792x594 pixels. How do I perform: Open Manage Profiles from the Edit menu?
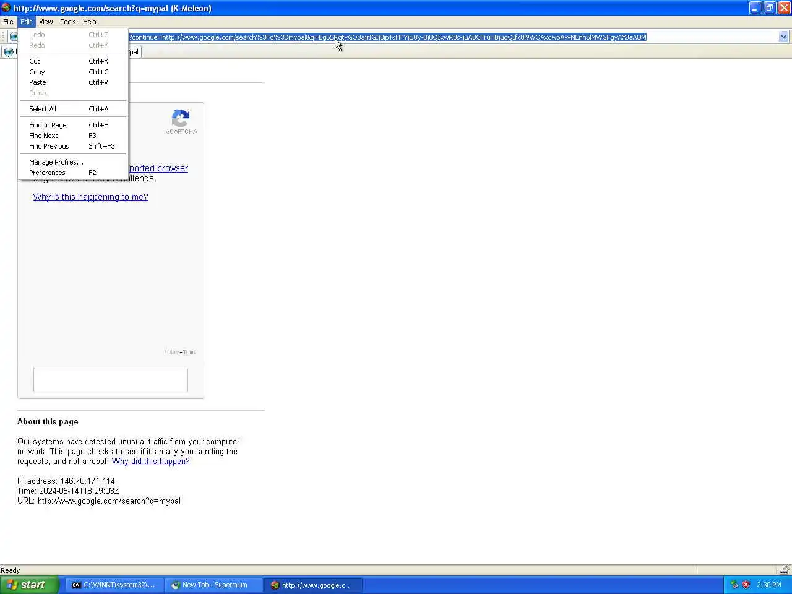pos(73,162)
